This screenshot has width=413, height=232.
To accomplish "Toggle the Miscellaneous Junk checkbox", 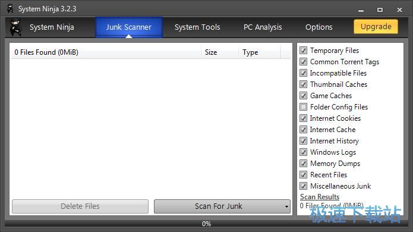I will pyautogui.click(x=303, y=186).
